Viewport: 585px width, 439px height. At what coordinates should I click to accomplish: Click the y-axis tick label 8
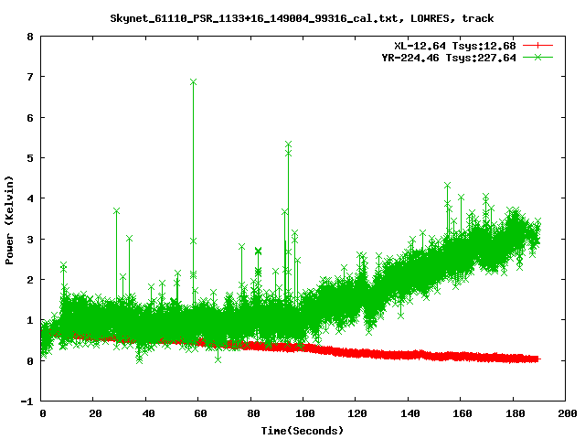pyautogui.click(x=31, y=37)
